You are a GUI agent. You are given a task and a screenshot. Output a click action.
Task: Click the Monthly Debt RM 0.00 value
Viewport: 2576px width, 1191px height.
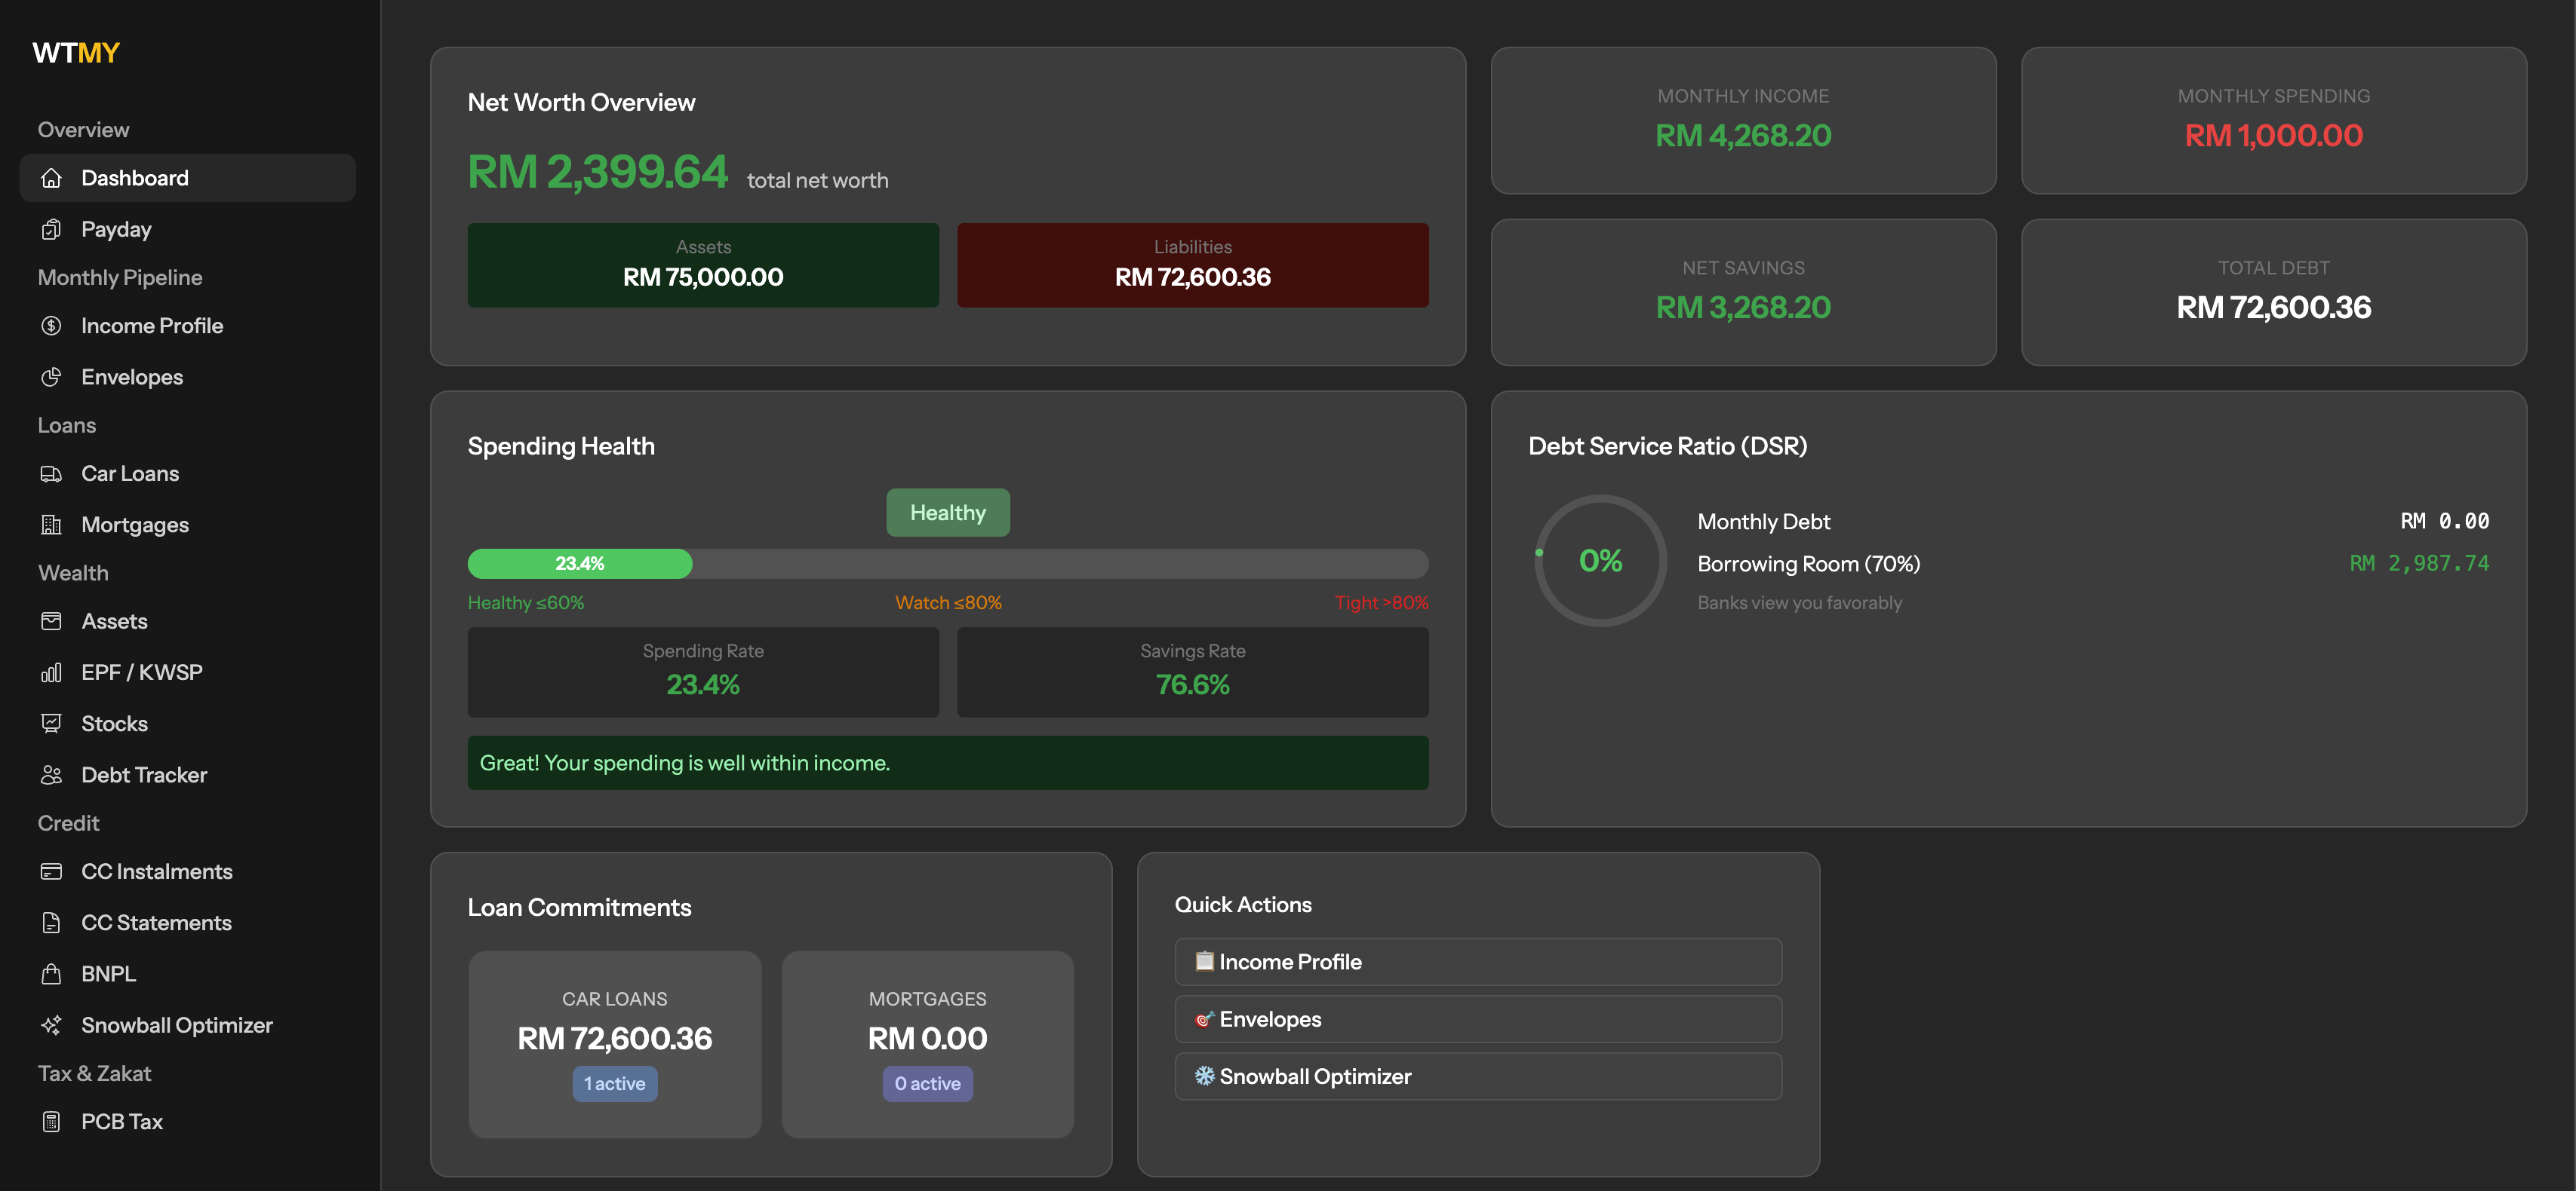[2445, 522]
